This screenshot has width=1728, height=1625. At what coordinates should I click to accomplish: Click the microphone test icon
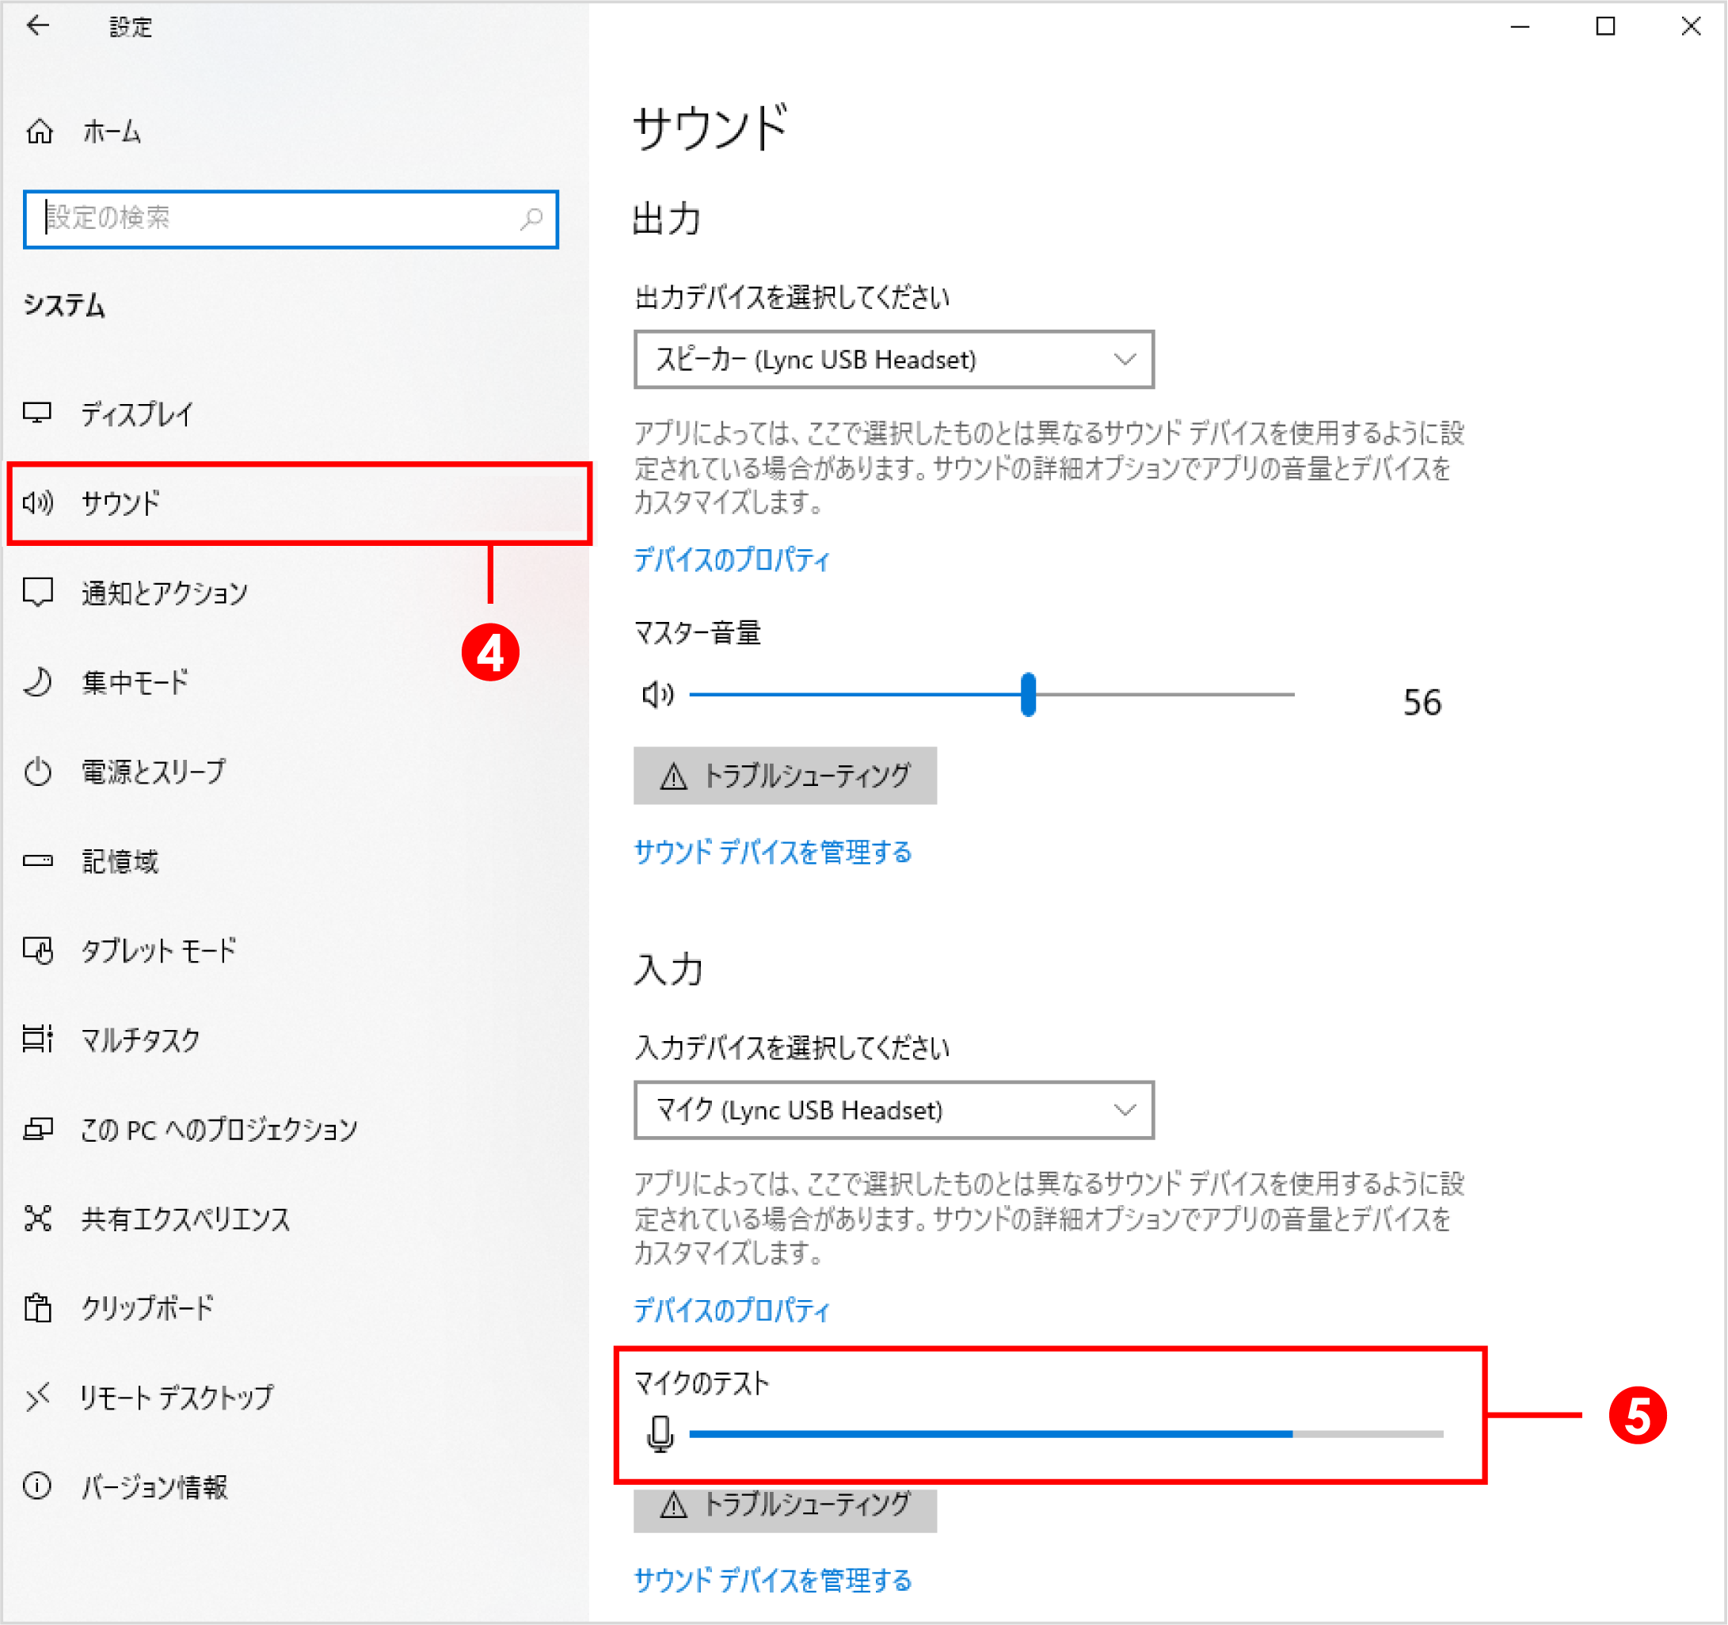(x=660, y=1434)
